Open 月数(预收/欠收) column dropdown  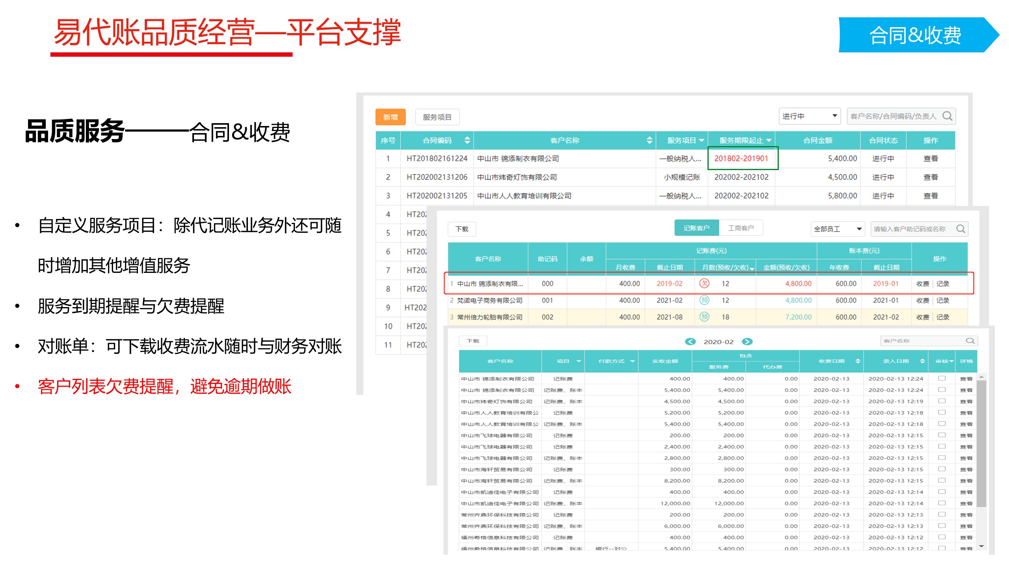(752, 268)
